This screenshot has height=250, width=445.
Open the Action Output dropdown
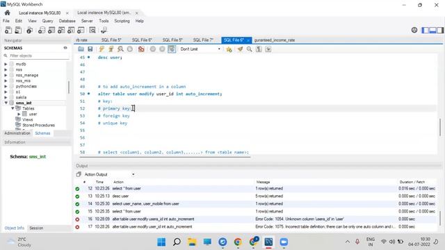[133, 174]
